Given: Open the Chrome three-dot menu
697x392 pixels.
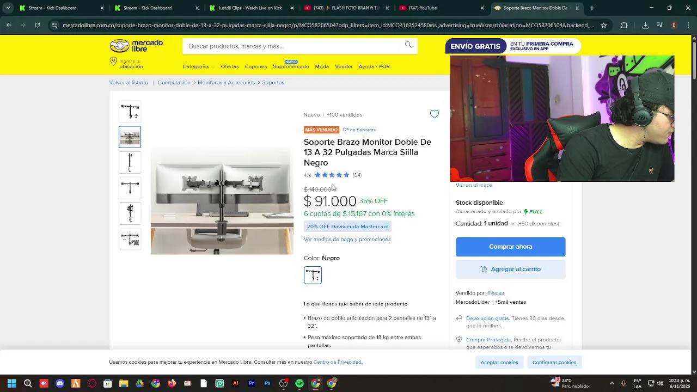Looking at the screenshot, I should (x=688, y=25).
